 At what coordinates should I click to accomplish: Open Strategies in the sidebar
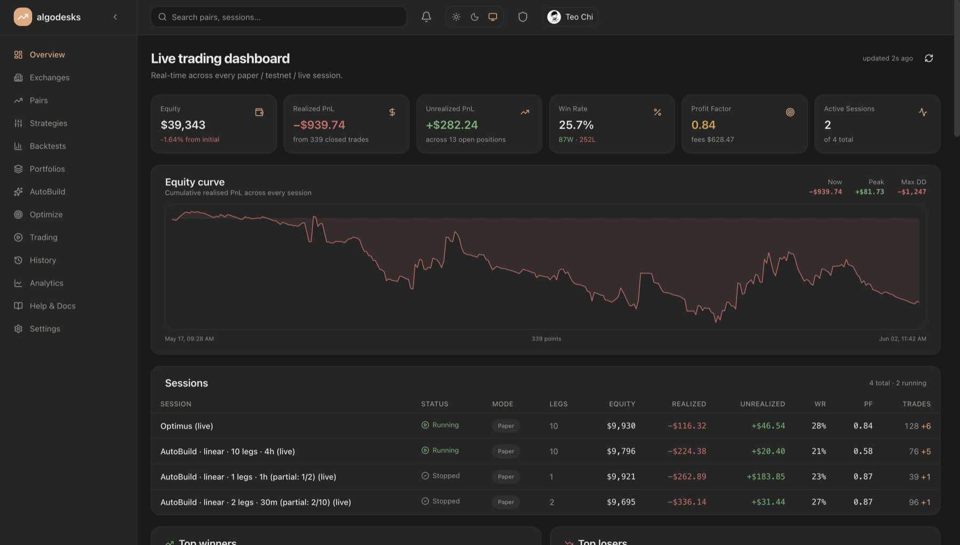(68, 123)
